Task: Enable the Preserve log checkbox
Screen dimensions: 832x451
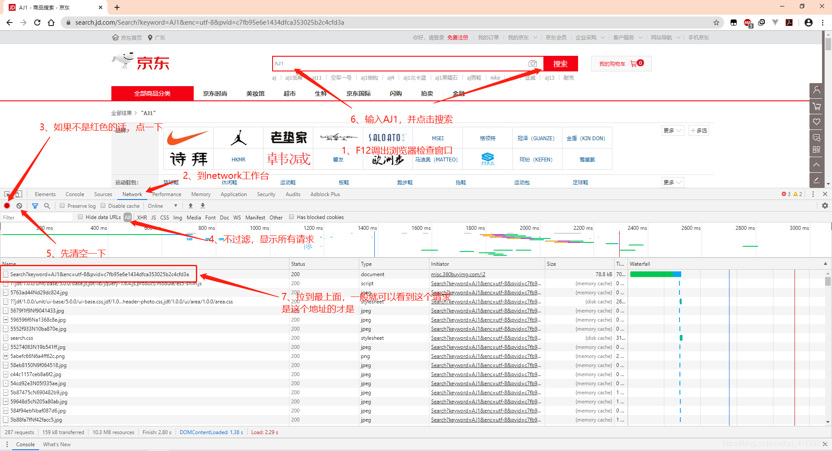Action: 62,206
